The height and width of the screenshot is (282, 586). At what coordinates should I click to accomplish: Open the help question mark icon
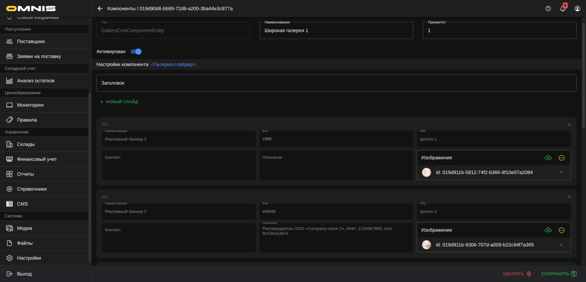[x=548, y=9]
